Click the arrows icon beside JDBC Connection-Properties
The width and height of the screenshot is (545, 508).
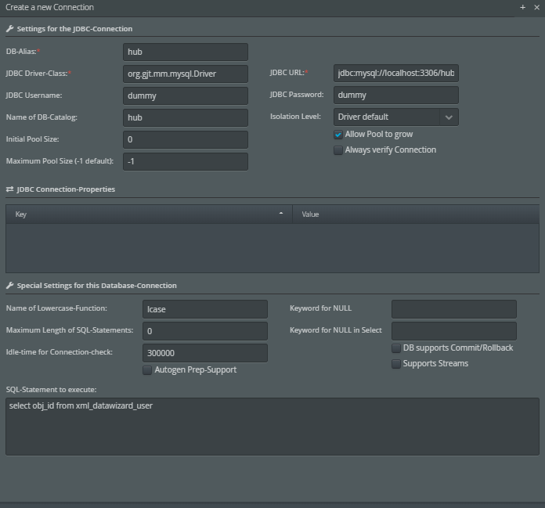coord(9,189)
